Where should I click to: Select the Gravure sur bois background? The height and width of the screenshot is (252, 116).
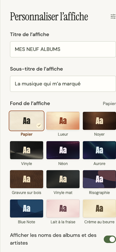[26, 179]
